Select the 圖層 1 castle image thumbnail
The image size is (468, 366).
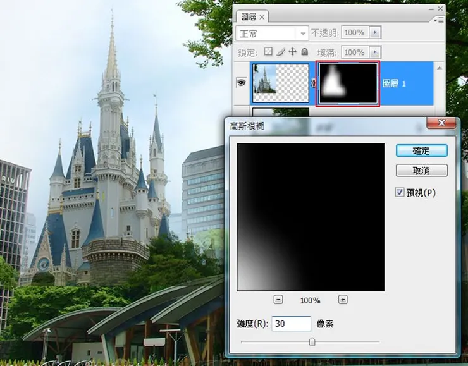281,83
